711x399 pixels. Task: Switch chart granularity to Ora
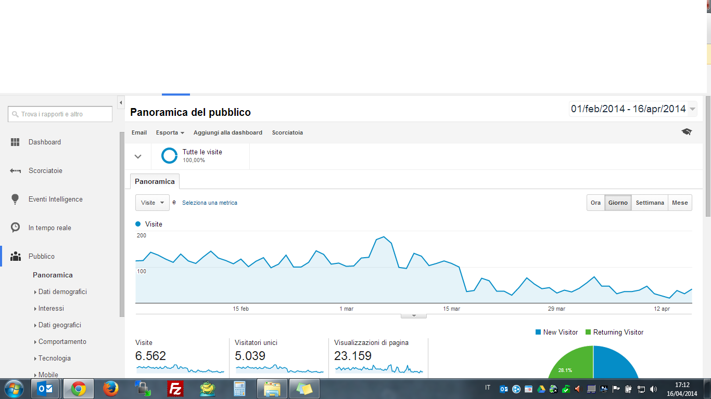[x=595, y=203]
